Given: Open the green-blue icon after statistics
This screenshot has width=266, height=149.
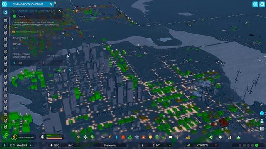Looking at the screenshot, I should (239, 137).
